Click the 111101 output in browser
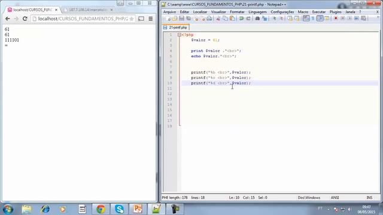Screen dimensions: 383x215 (12, 40)
